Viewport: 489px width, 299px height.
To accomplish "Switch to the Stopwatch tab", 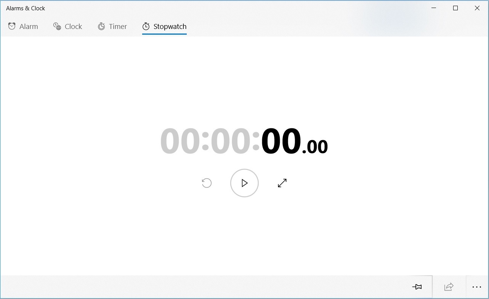I will 164,26.
